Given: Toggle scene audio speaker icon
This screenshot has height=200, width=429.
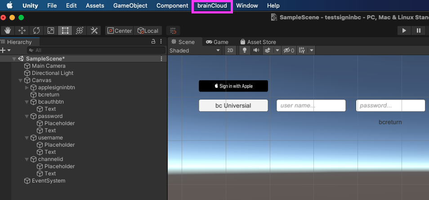Looking at the screenshot, I should pos(256,51).
